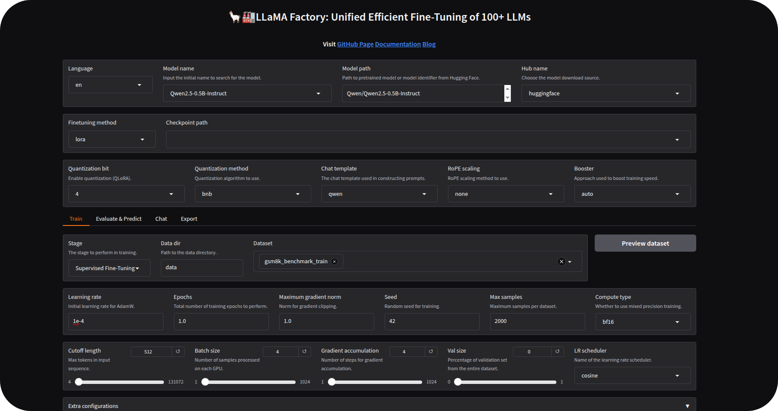Open the LR scheduler dropdown

click(x=632, y=375)
